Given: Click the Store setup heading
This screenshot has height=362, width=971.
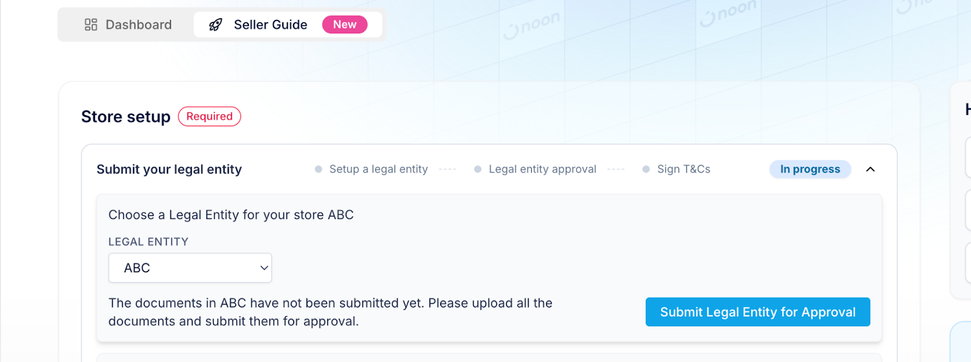Looking at the screenshot, I should (x=126, y=116).
